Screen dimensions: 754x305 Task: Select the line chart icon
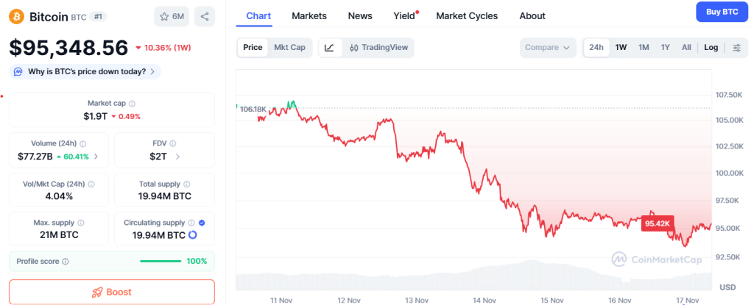pos(329,48)
